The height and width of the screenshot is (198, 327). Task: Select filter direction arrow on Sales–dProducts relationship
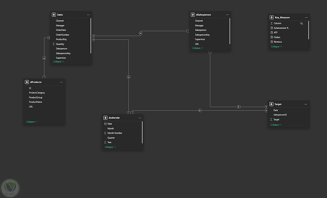44,58
